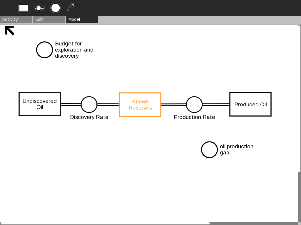This screenshot has height=225, width=301.
Task: Select the oil production gap variable circle
Action: (209, 150)
